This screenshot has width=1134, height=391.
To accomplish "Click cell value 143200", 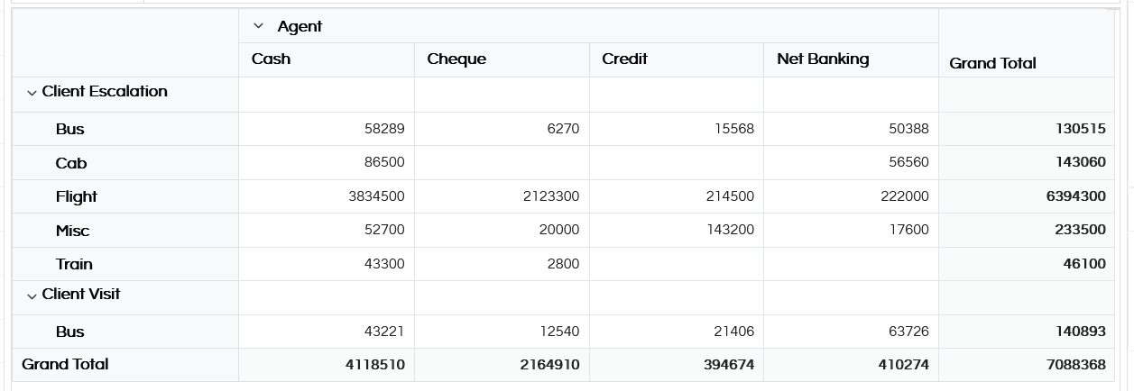I will (730, 231).
